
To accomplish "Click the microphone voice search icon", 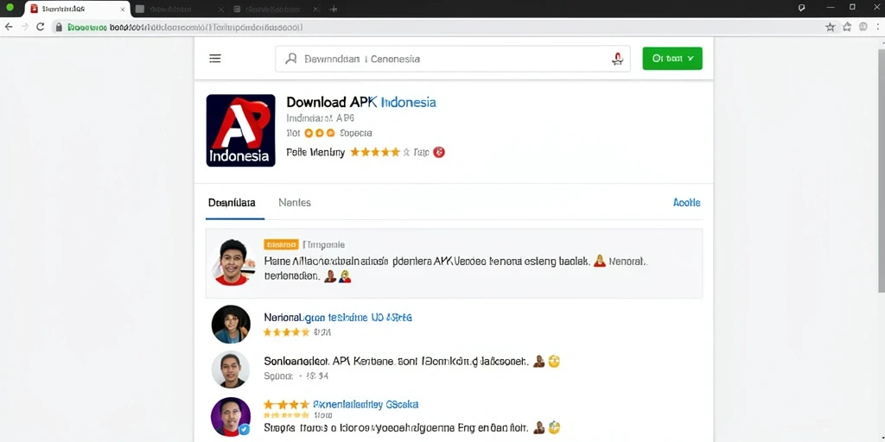I will [x=617, y=59].
